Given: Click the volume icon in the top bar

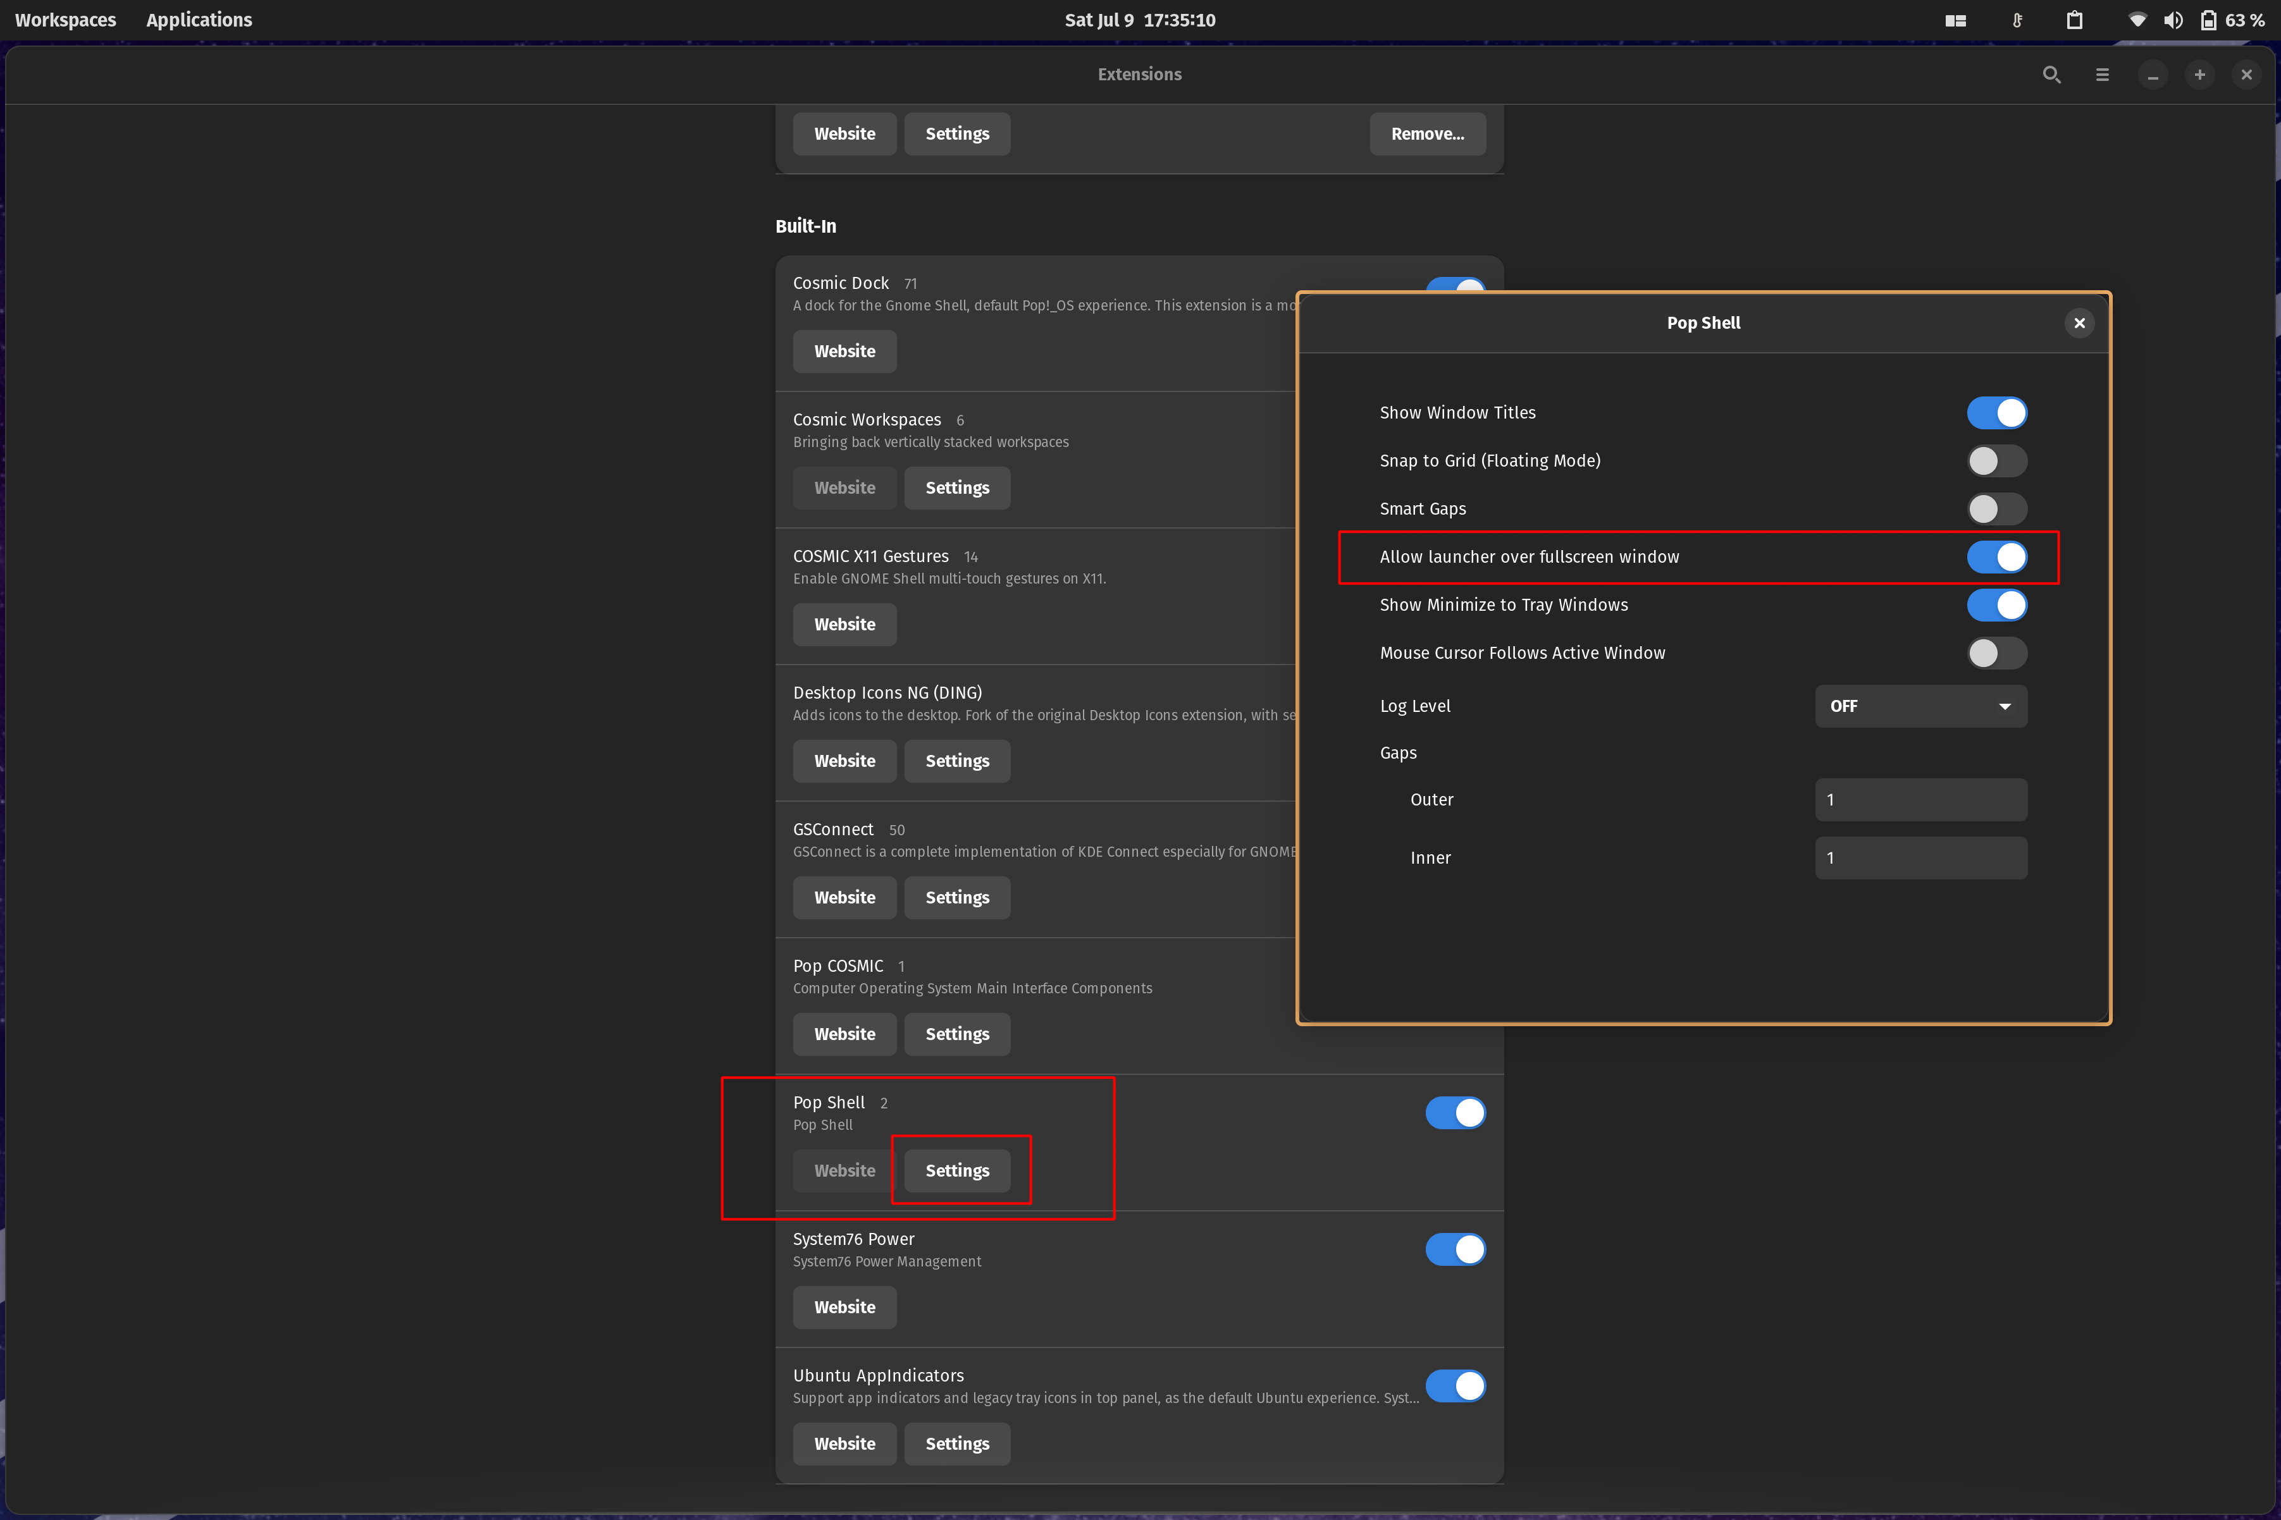Looking at the screenshot, I should tap(2173, 20).
